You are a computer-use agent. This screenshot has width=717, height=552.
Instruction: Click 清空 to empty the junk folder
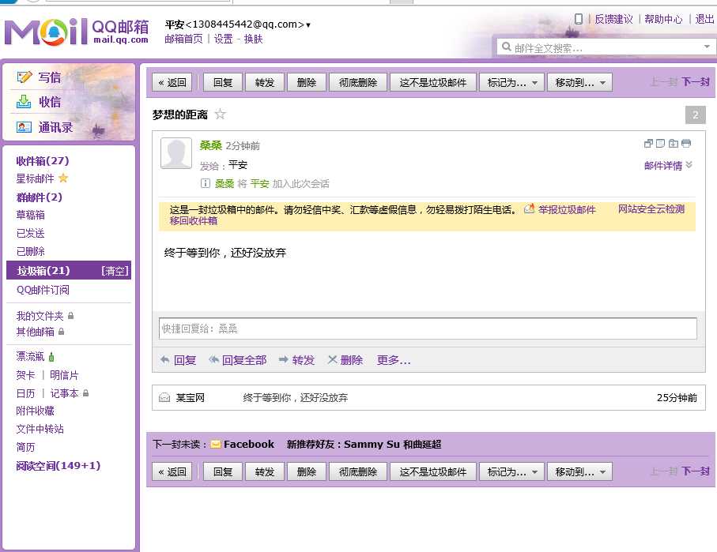coord(115,271)
